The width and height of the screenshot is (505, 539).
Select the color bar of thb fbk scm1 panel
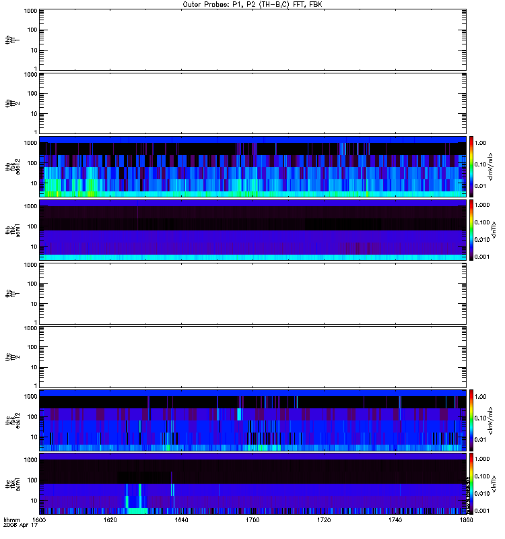coord(471,230)
